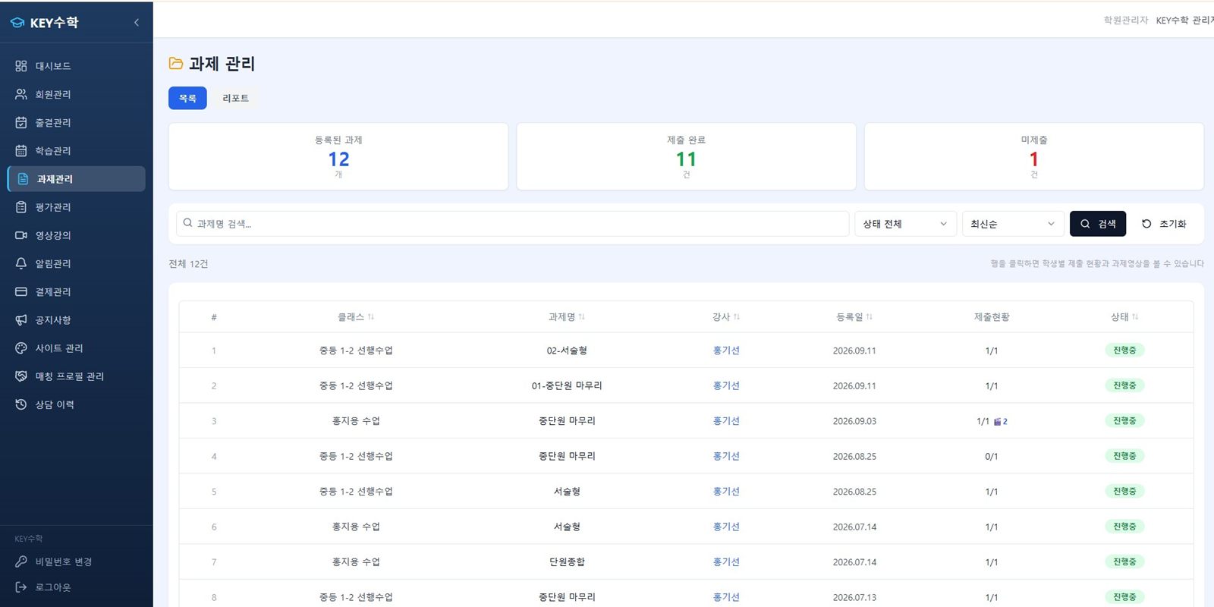Switch to the 리포트 tab
This screenshot has height=607, width=1214.
[x=235, y=98]
